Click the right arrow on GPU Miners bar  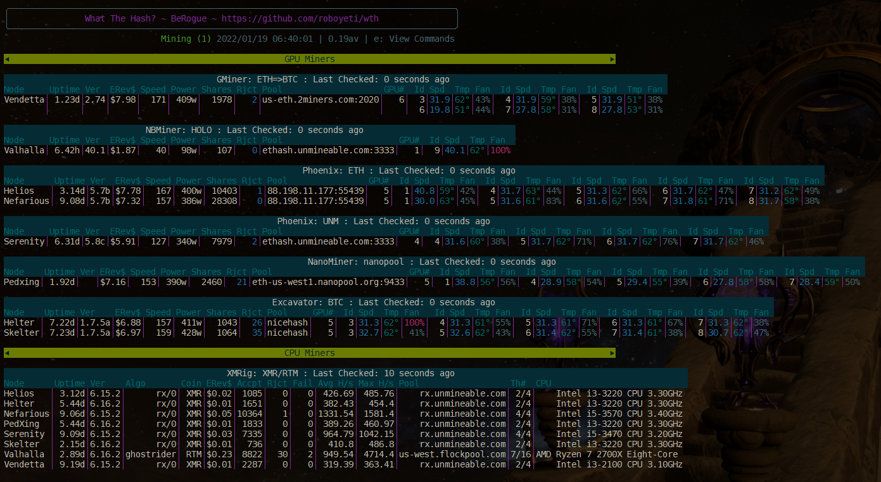tap(612, 59)
